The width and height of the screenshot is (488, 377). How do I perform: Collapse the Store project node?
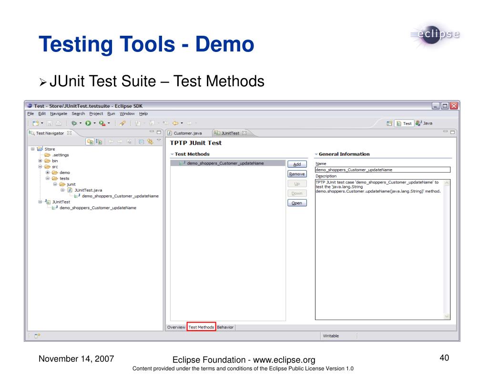(33, 149)
